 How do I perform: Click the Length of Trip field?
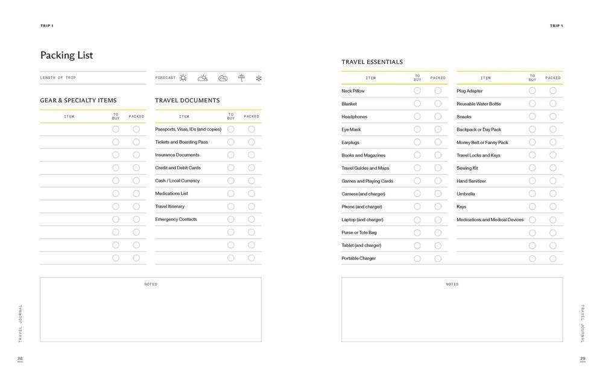pos(93,78)
